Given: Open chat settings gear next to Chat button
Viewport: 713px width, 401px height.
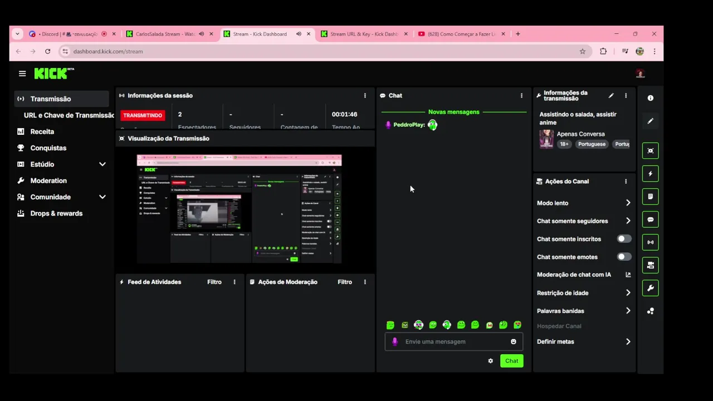Looking at the screenshot, I should tap(490, 361).
